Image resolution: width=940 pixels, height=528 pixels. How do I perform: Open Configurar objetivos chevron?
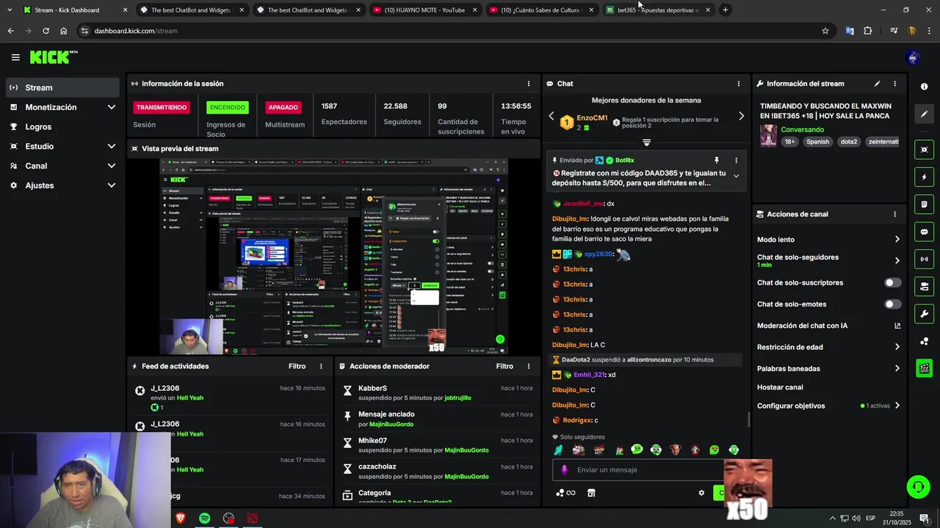pos(897,406)
